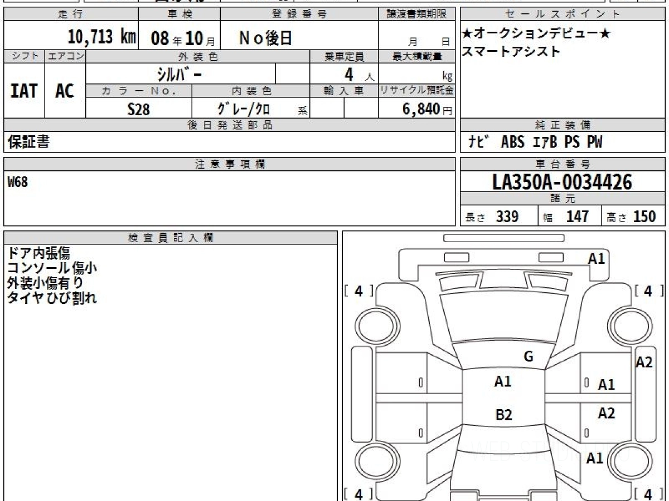The height and width of the screenshot is (501, 669).
Task: Click the 検査員記入欄 header
Action: (171, 237)
